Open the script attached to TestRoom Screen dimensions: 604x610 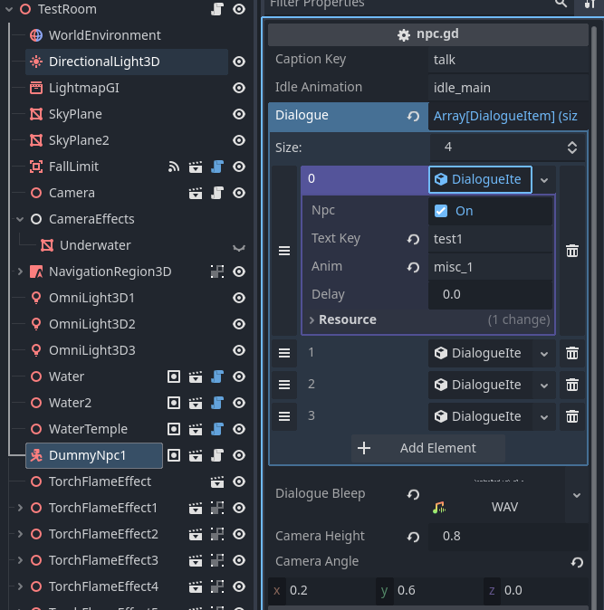pos(217,9)
